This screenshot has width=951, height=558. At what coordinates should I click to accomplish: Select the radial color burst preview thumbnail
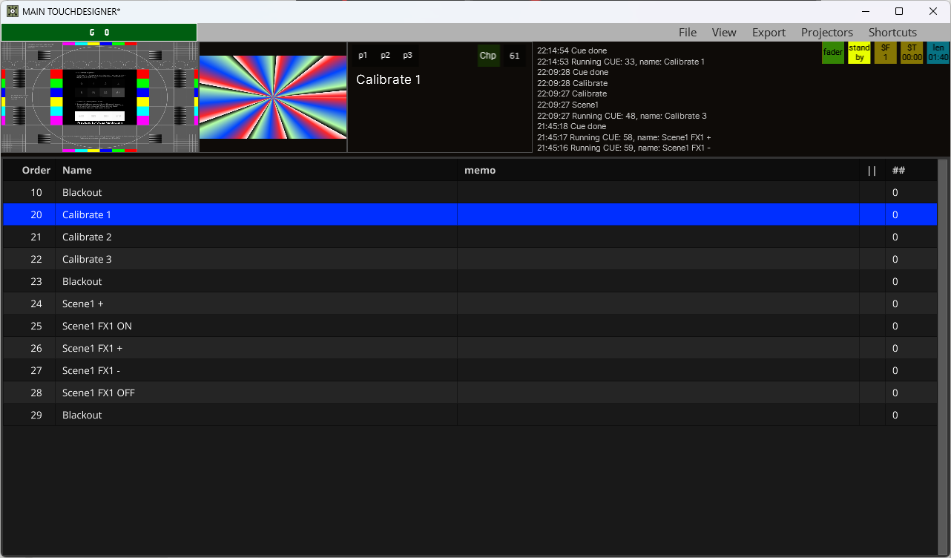[273, 97]
